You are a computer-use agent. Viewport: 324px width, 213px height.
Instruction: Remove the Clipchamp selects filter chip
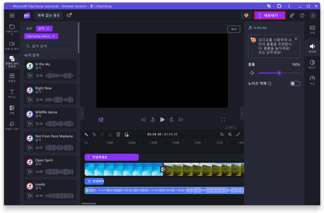[x=53, y=36]
